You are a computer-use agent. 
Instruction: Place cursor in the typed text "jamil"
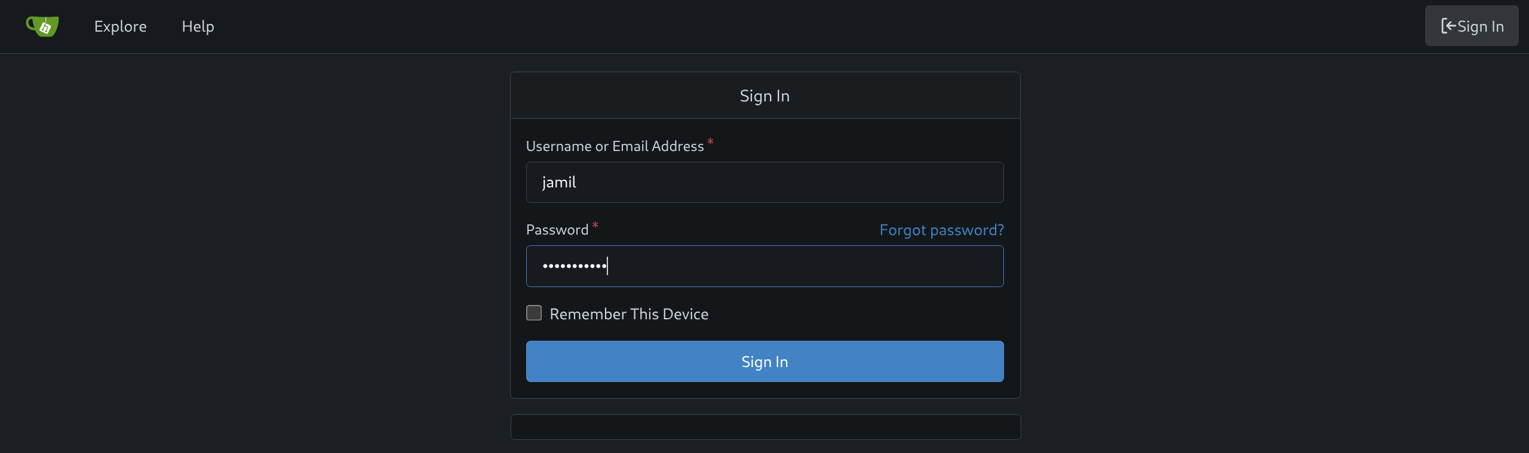559,183
